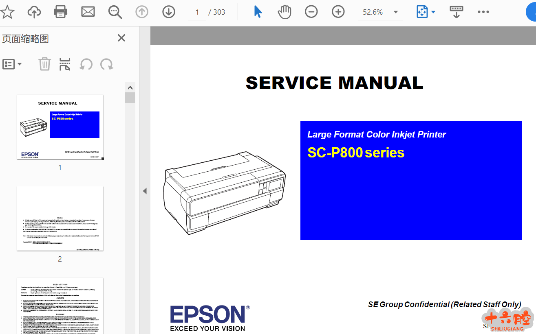Viewport: 536px width, 334px height.
Task: Print the document using printer icon
Action: click(61, 12)
